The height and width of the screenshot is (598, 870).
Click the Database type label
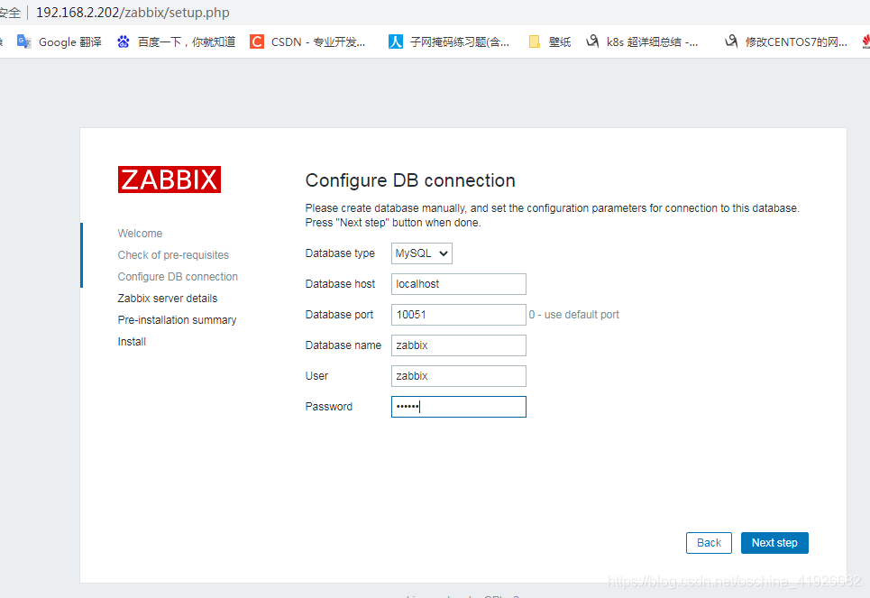pyautogui.click(x=340, y=253)
